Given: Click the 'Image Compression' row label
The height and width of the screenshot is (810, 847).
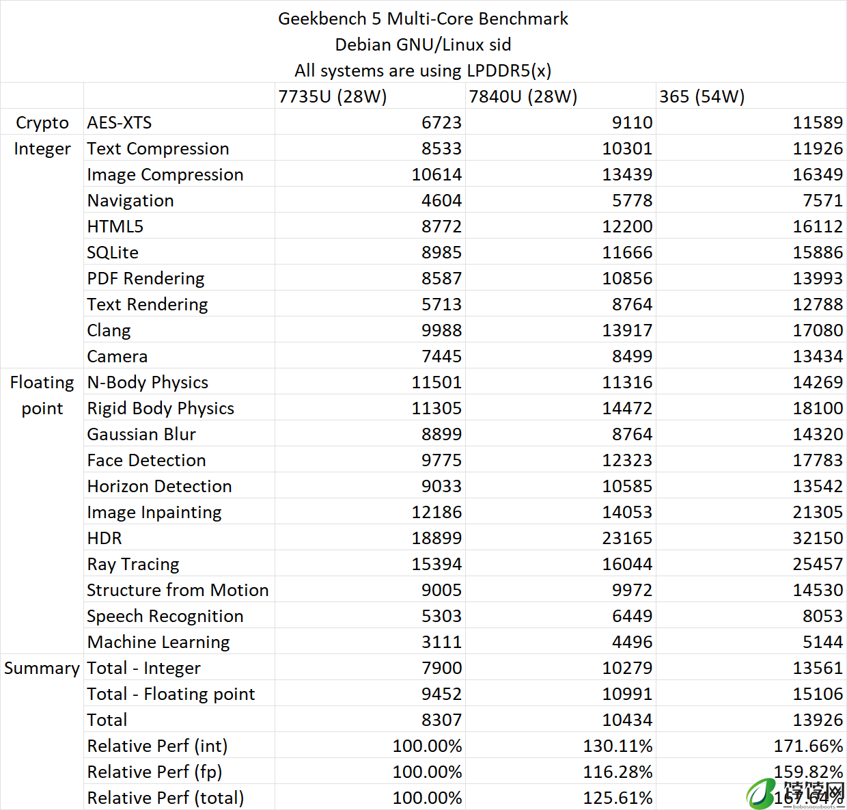Looking at the screenshot, I should pos(165,174).
